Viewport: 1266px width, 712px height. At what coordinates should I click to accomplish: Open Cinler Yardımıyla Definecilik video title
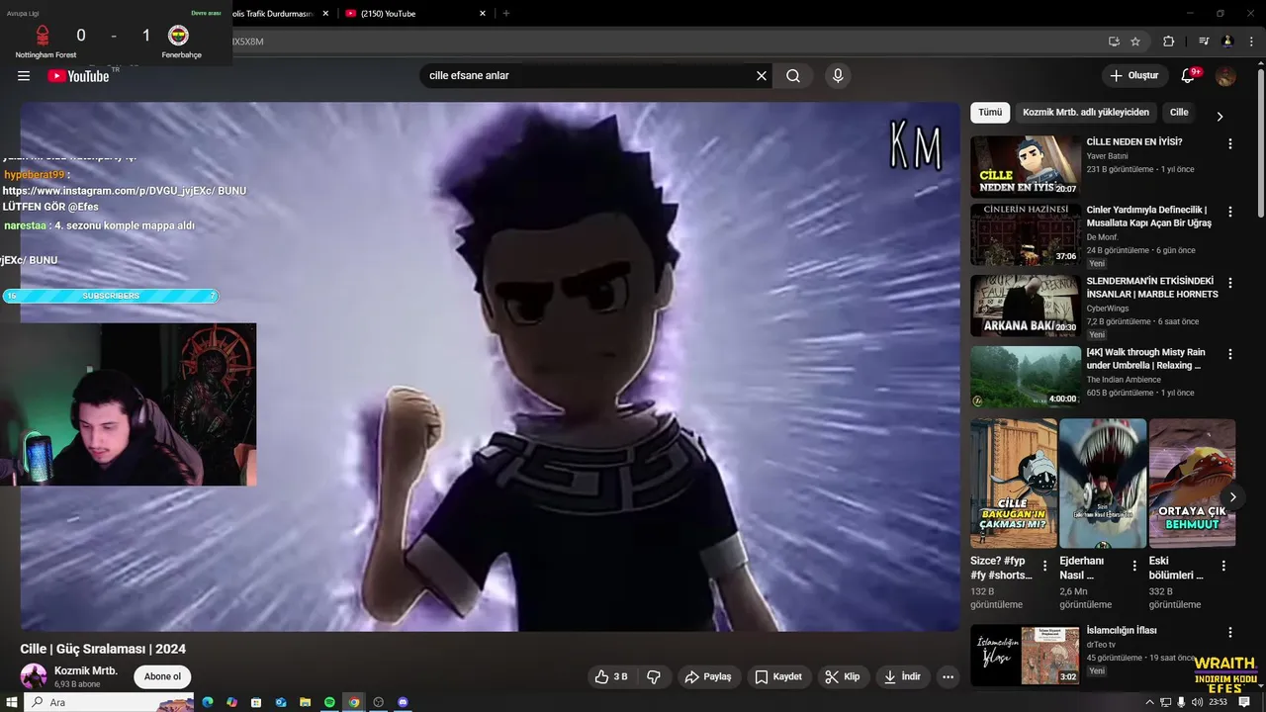pos(1148,217)
